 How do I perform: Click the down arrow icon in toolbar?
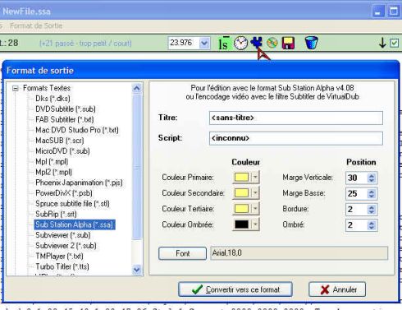click(382, 43)
